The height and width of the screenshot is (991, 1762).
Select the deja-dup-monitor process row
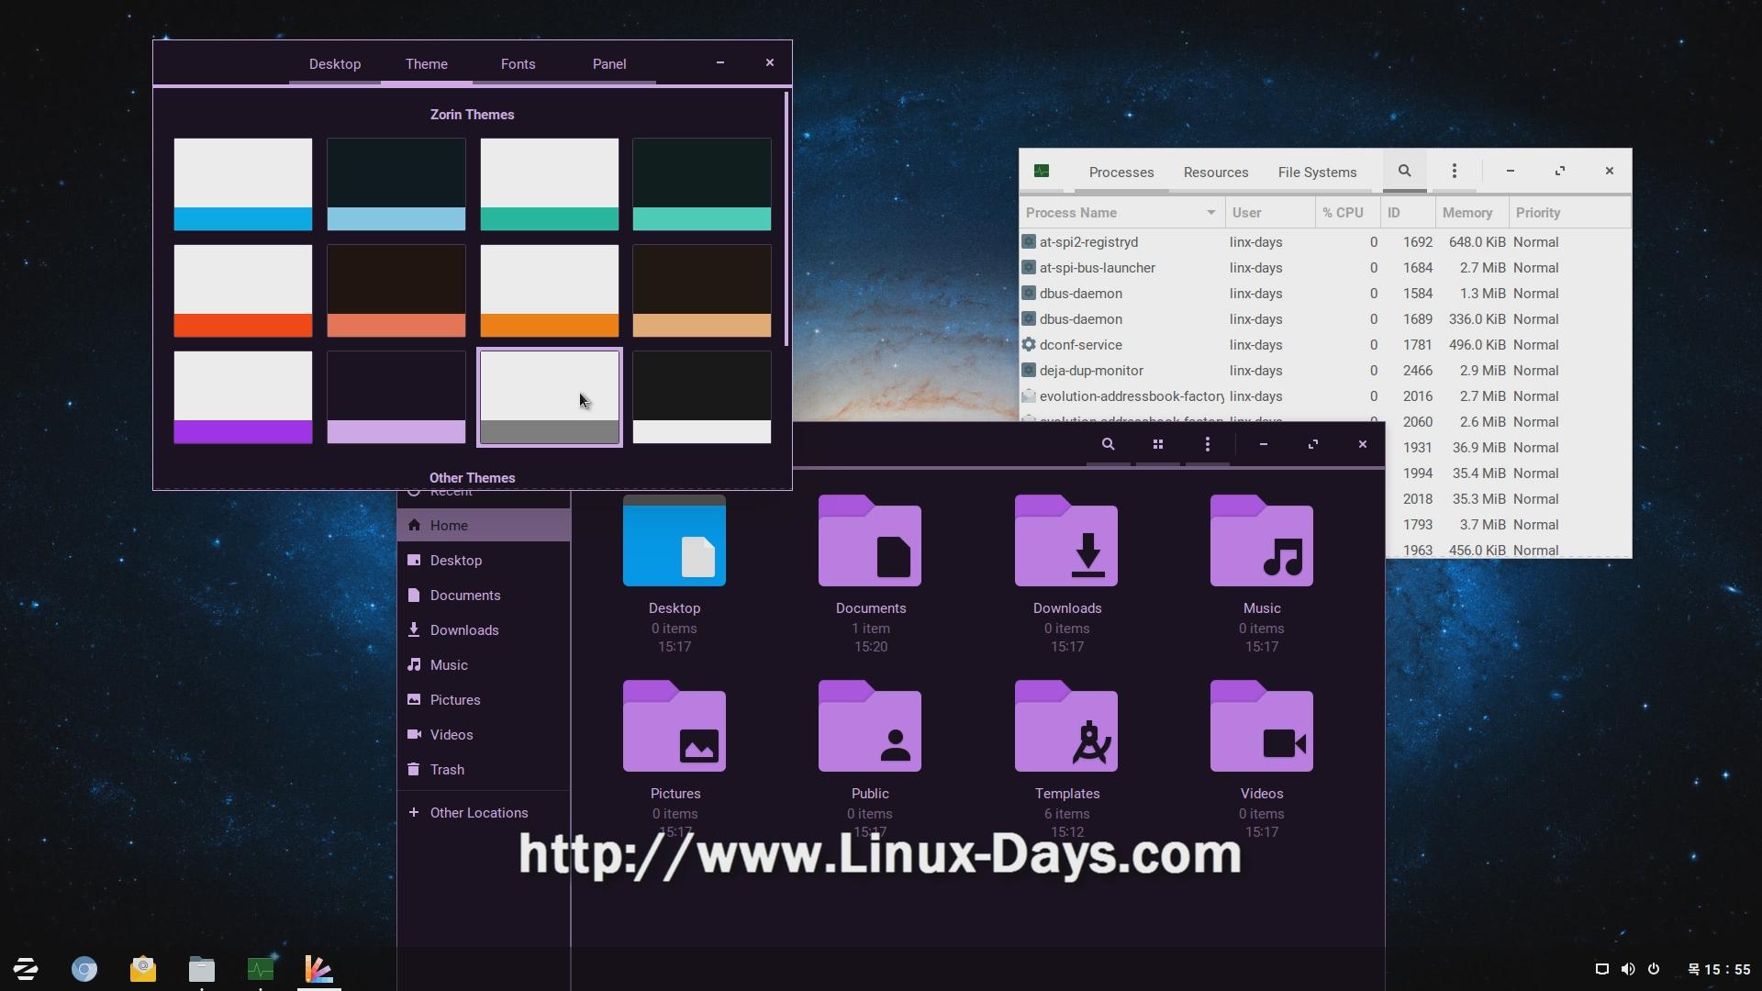click(1325, 371)
